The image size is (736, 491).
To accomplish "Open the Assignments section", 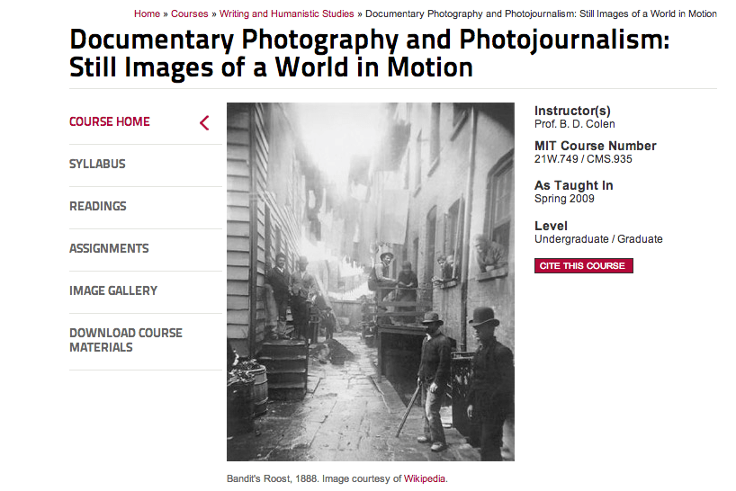I will click(109, 249).
